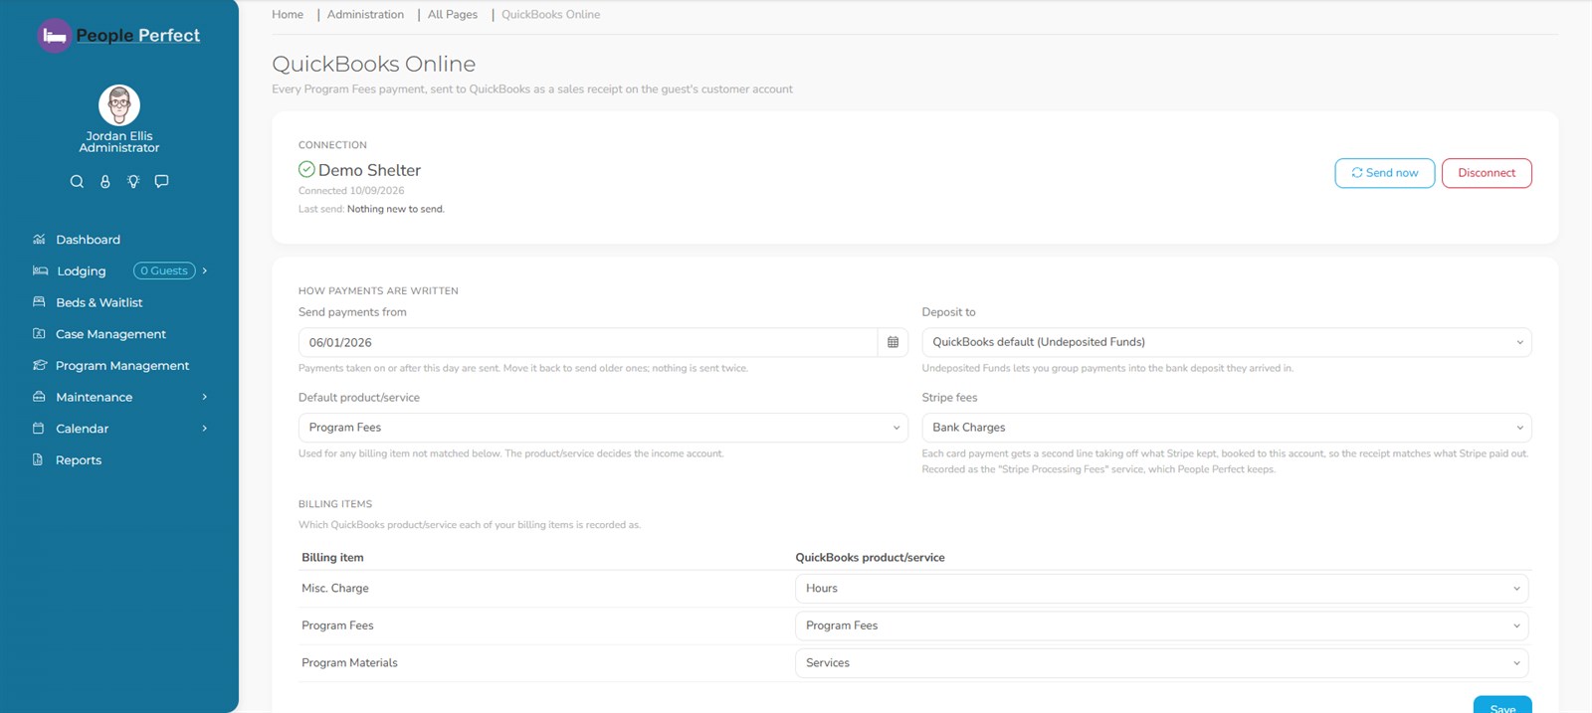This screenshot has height=713, width=1592.
Task: Click the Jordan Ellis Administrator name text
Action: coord(119,142)
